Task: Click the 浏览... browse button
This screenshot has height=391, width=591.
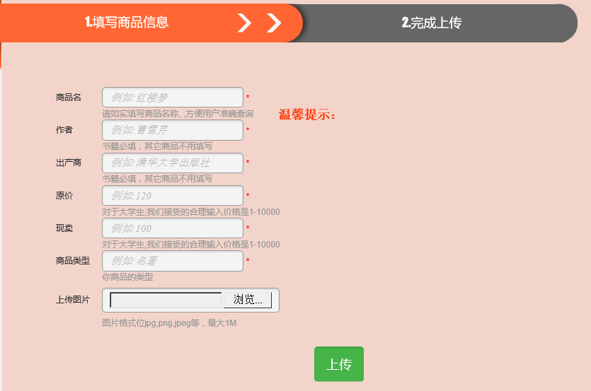Action: coord(248,300)
